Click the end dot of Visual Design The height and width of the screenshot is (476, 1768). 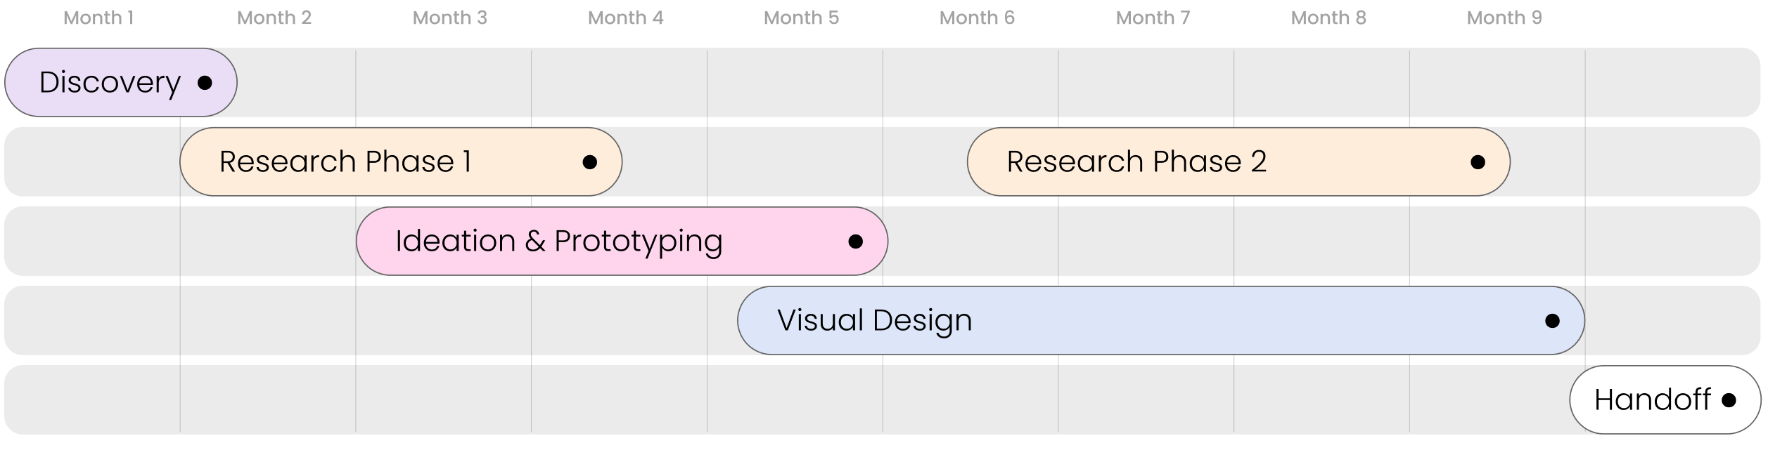click(1552, 321)
